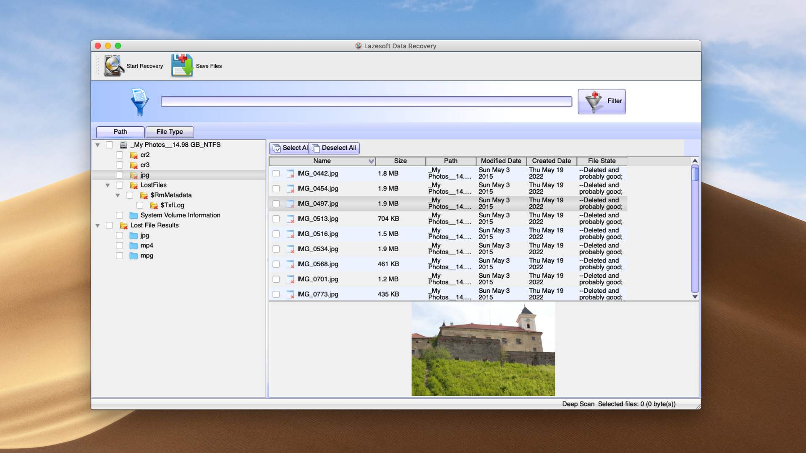Sort by the File State column header
Screen dimensions: 806x453
[602, 161]
